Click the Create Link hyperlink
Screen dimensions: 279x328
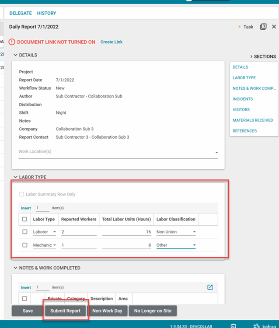point(112,42)
